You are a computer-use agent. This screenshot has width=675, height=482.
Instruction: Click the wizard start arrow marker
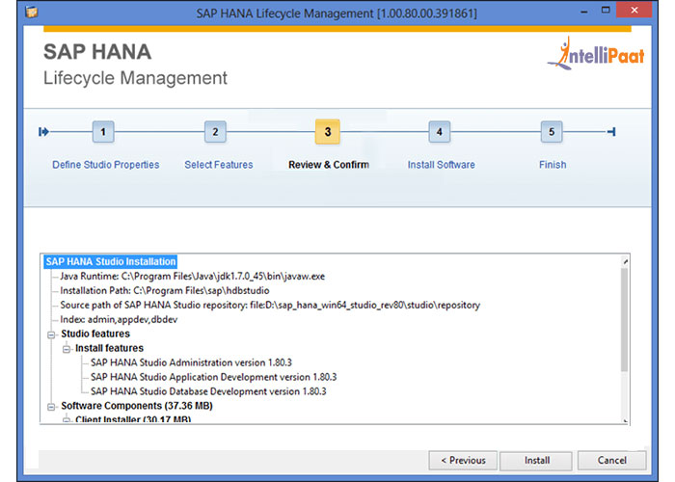[43, 132]
